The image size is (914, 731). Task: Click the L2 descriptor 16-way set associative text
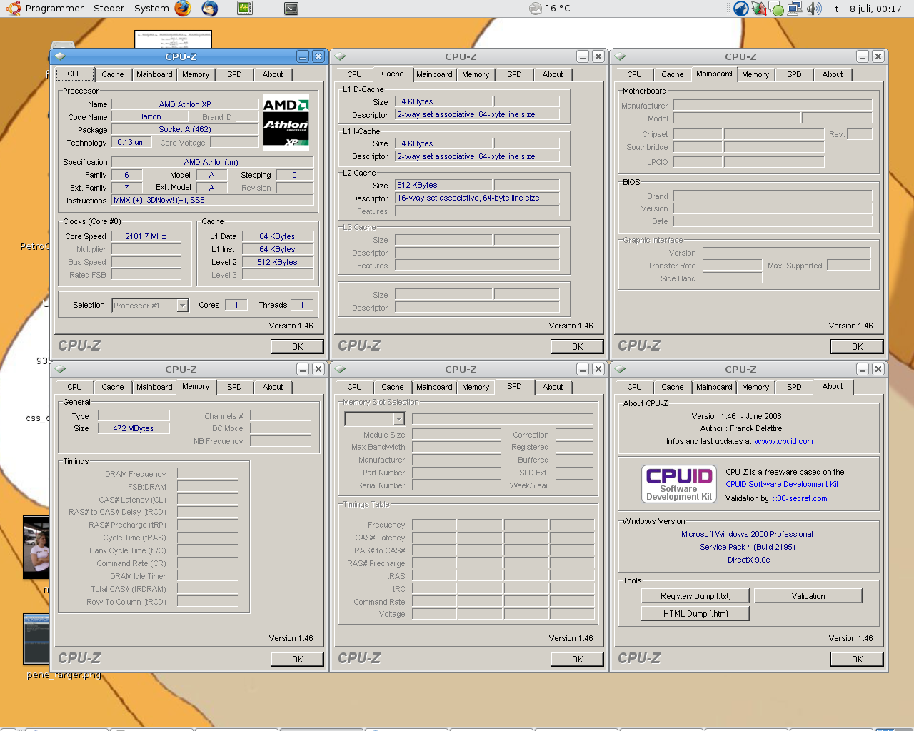point(468,198)
